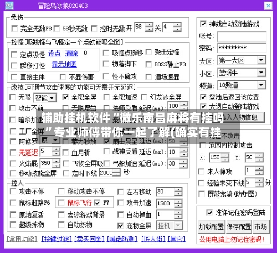
Task: Click the 帐号 input field
Action: (x=242, y=37)
